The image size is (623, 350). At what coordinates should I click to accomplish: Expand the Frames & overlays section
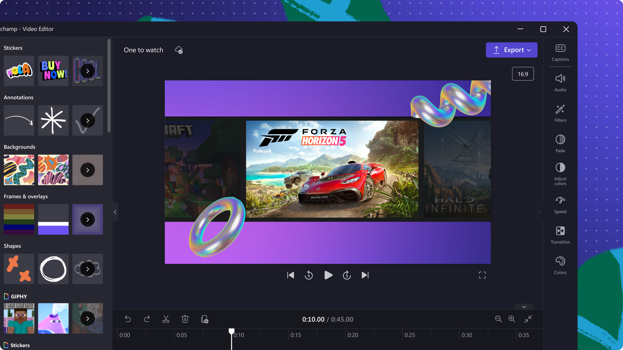coord(88,218)
